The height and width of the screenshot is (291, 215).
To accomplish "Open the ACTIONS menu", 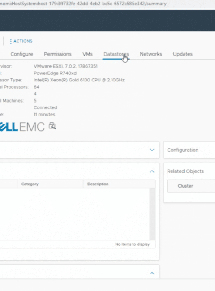I will pyautogui.click(x=21, y=41).
